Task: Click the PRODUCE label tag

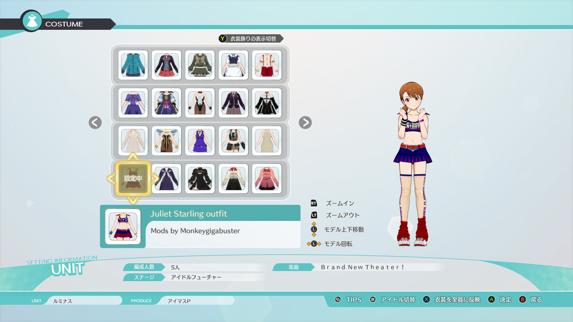Action: pyautogui.click(x=141, y=301)
